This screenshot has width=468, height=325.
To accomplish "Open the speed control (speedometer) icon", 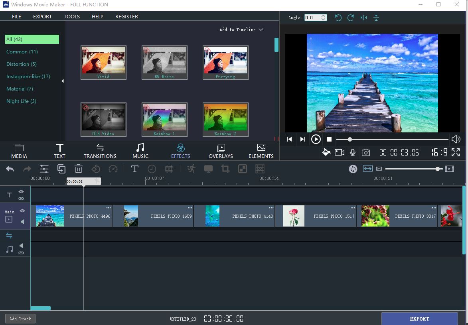I will [x=113, y=169].
